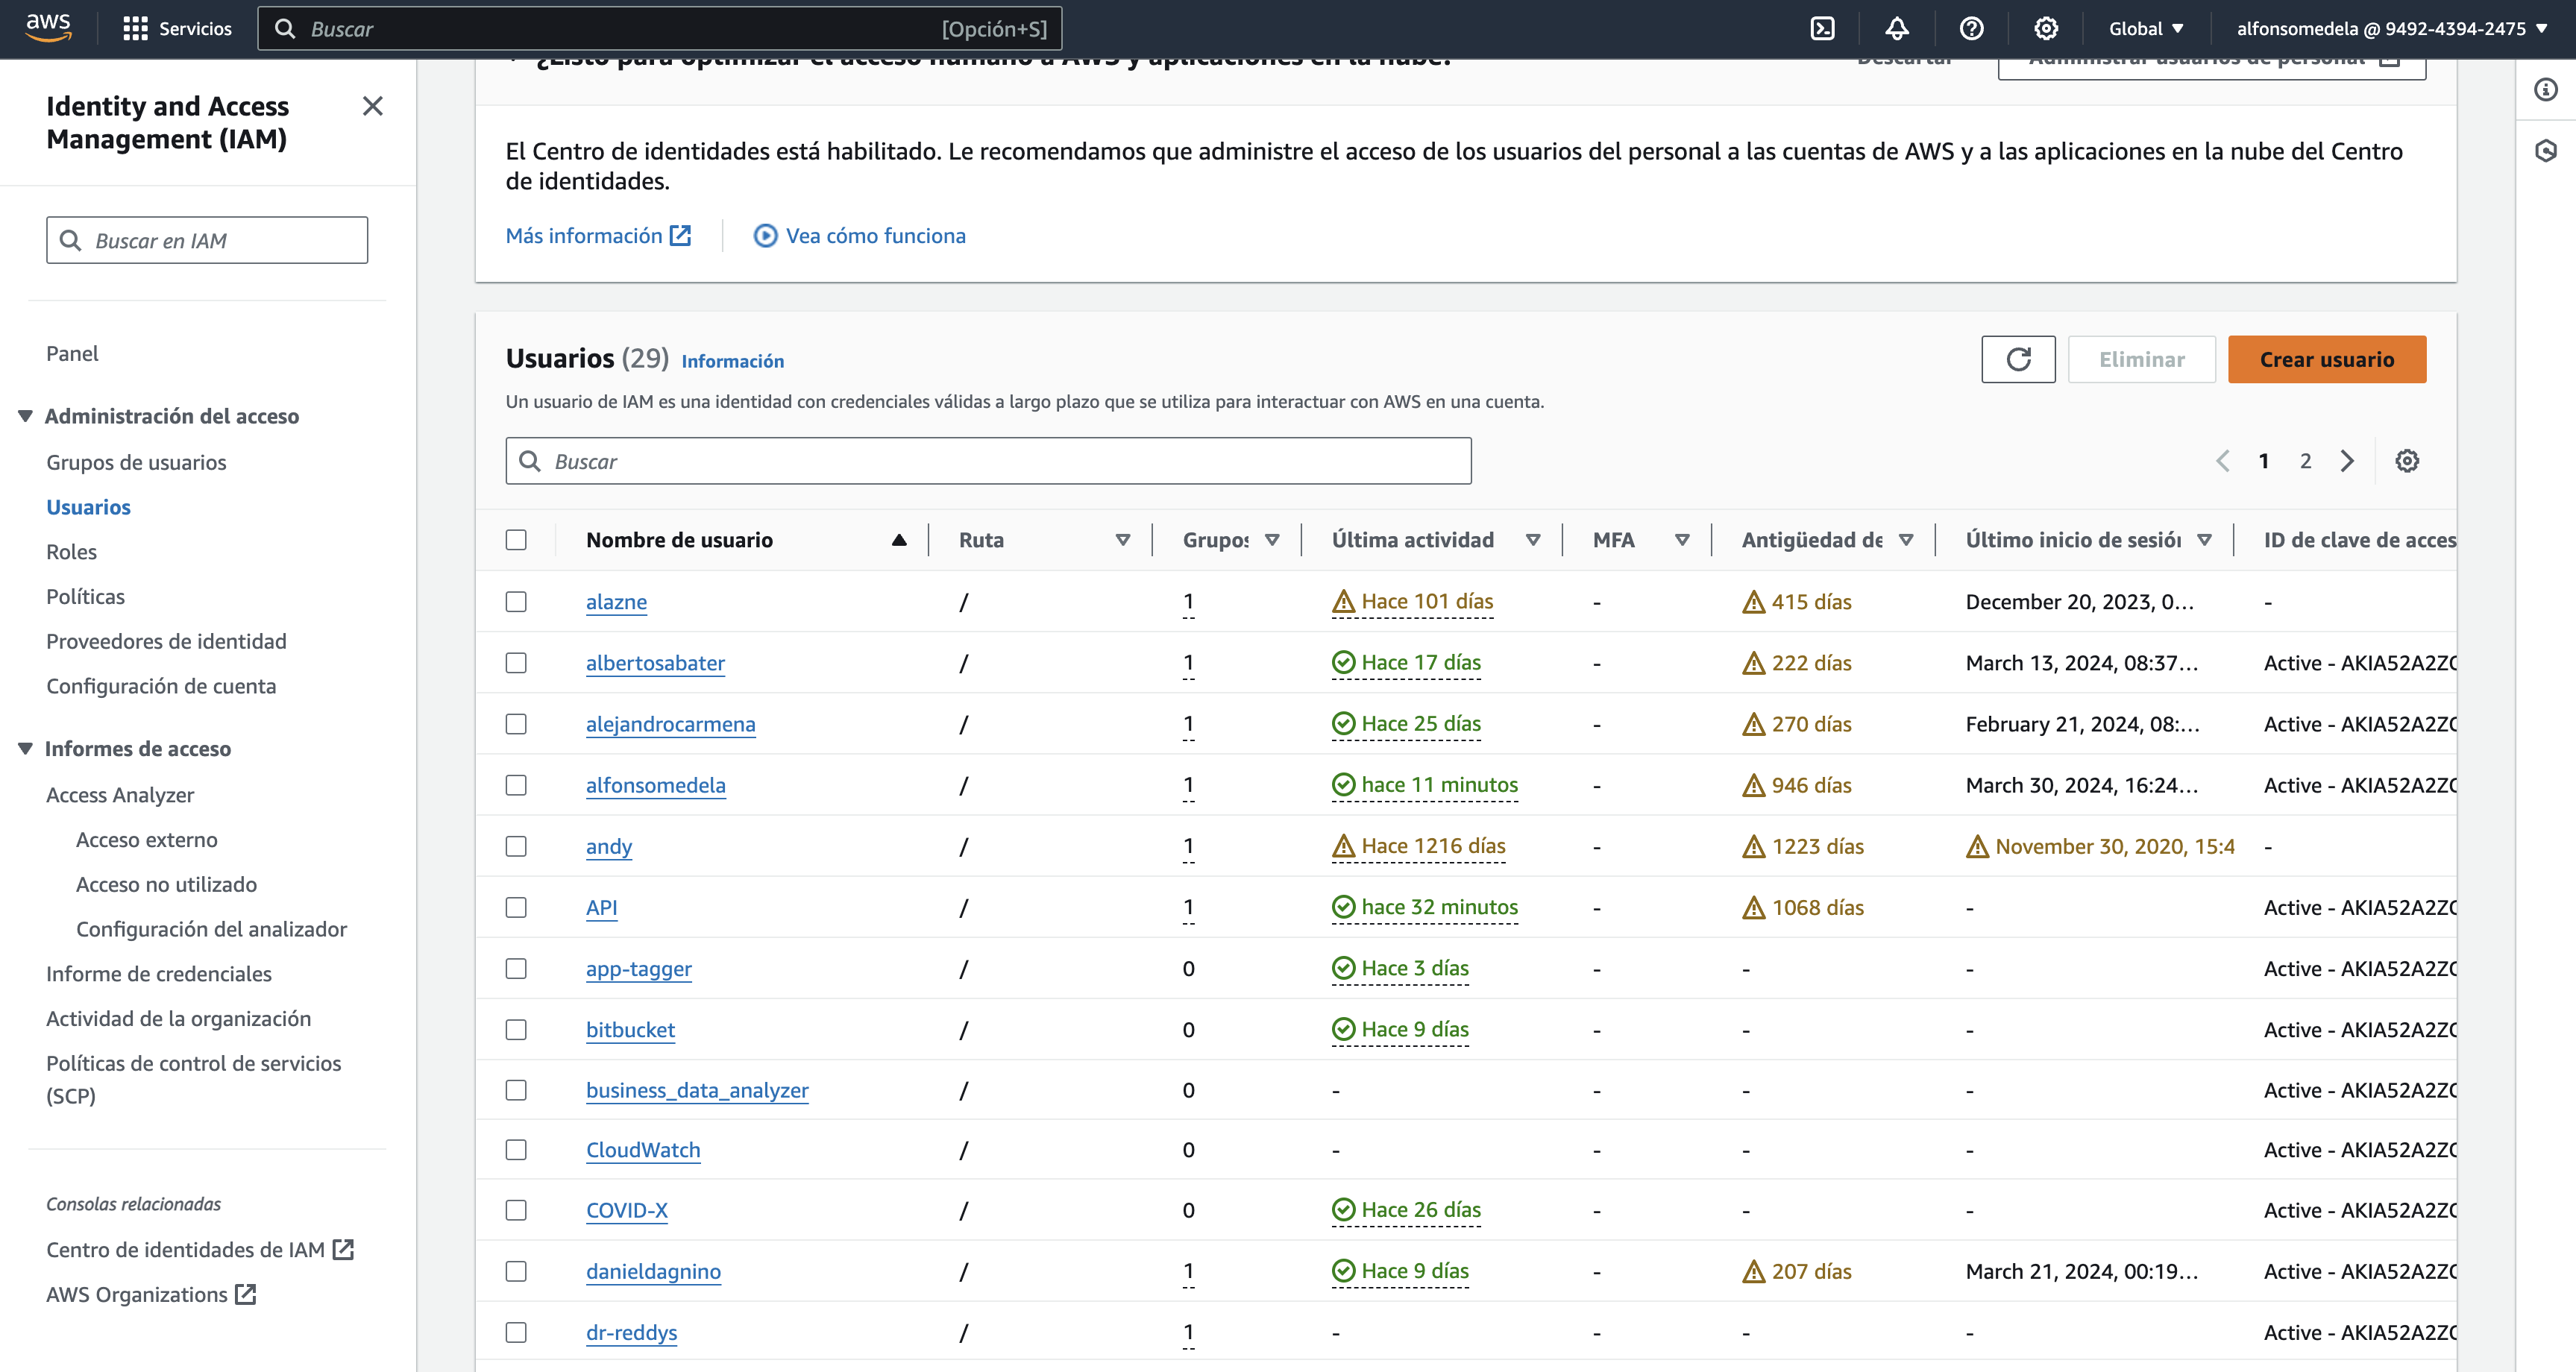Collapse Informes de acceso section
The image size is (2576, 1372).
pos(26,749)
